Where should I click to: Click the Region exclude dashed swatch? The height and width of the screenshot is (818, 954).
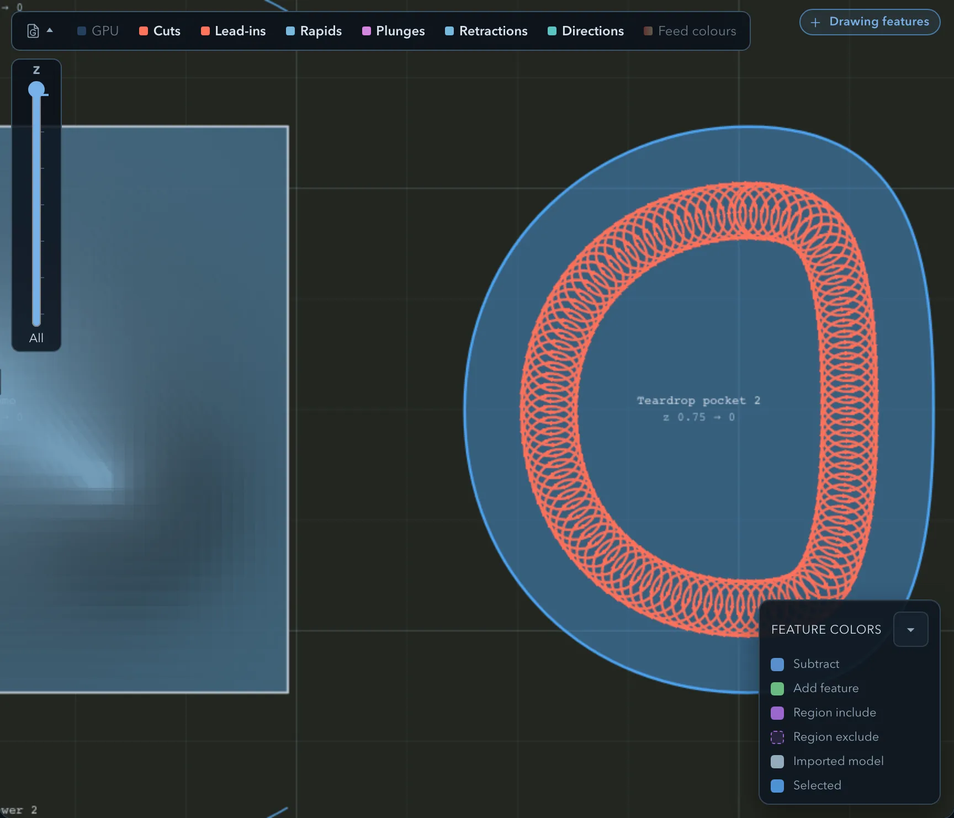point(777,737)
